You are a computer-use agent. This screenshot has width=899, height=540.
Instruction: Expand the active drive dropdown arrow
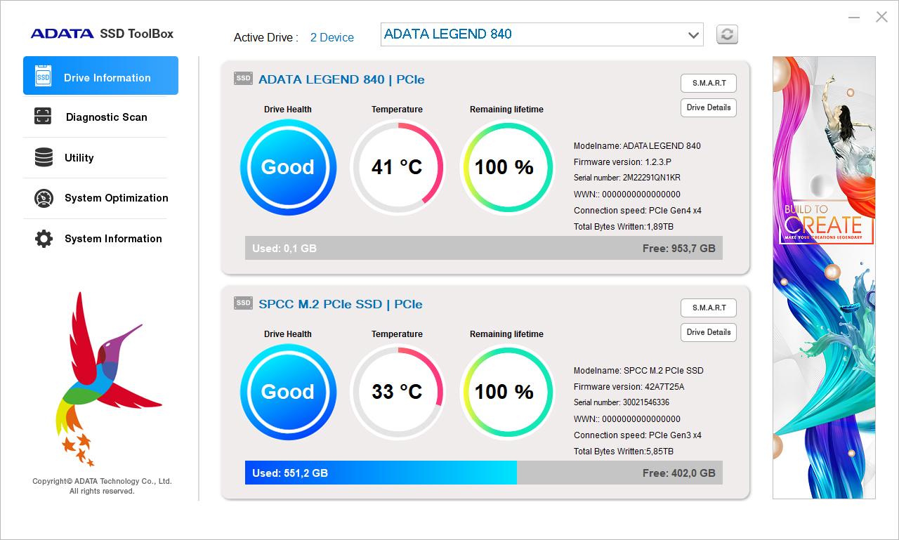pos(694,34)
